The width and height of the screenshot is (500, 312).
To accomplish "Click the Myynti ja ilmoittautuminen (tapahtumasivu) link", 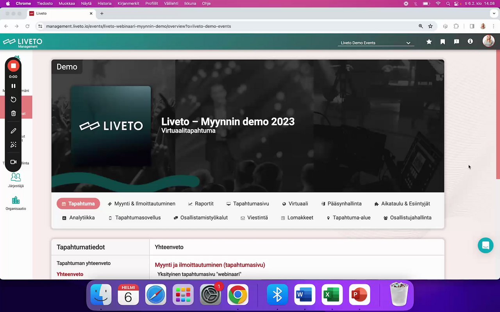I will 210,265.
